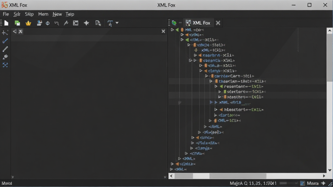This screenshot has height=187, width=333.
Task: Open the Sitip menu
Action: [x=29, y=14]
